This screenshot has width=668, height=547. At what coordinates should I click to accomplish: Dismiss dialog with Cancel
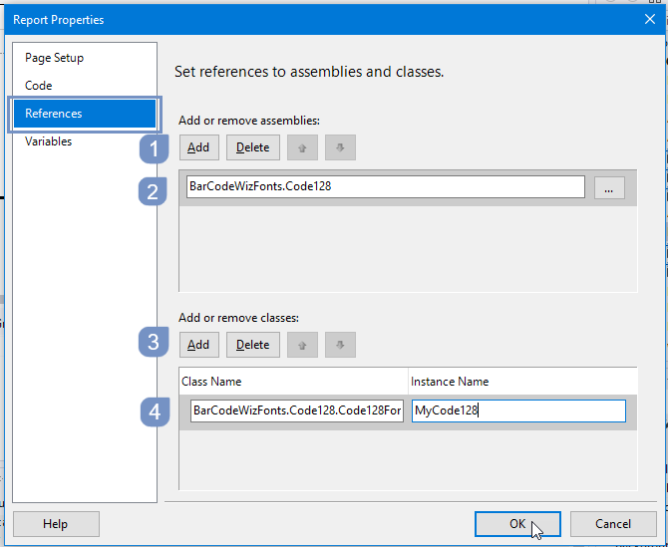(613, 524)
